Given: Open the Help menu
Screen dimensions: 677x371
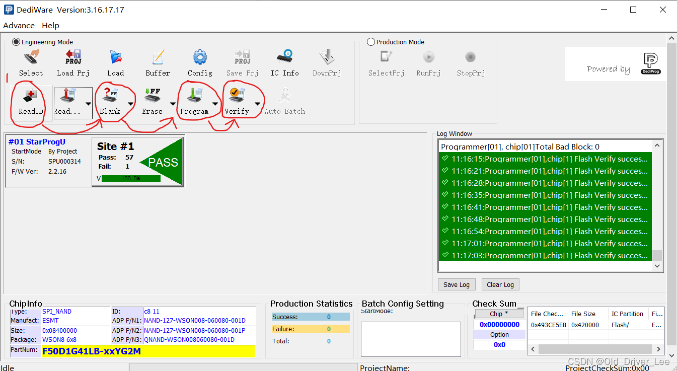Looking at the screenshot, I should [50, 25].
